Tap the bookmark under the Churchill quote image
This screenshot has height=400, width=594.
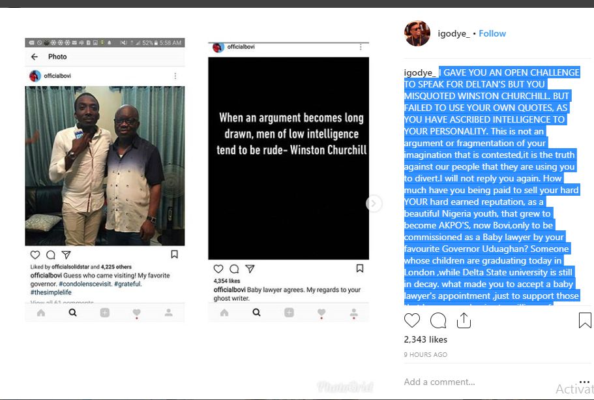click(360, 268)
